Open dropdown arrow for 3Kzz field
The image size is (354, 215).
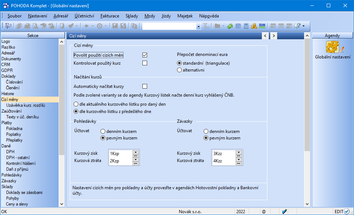pyautogui.click(x=239, y=152)
